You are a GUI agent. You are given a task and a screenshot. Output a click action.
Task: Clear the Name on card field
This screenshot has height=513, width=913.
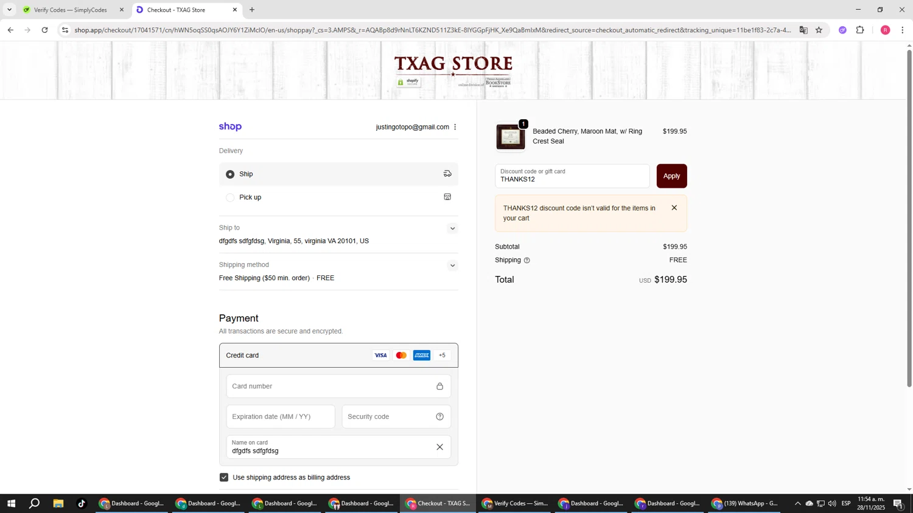[x=439, y=447]
